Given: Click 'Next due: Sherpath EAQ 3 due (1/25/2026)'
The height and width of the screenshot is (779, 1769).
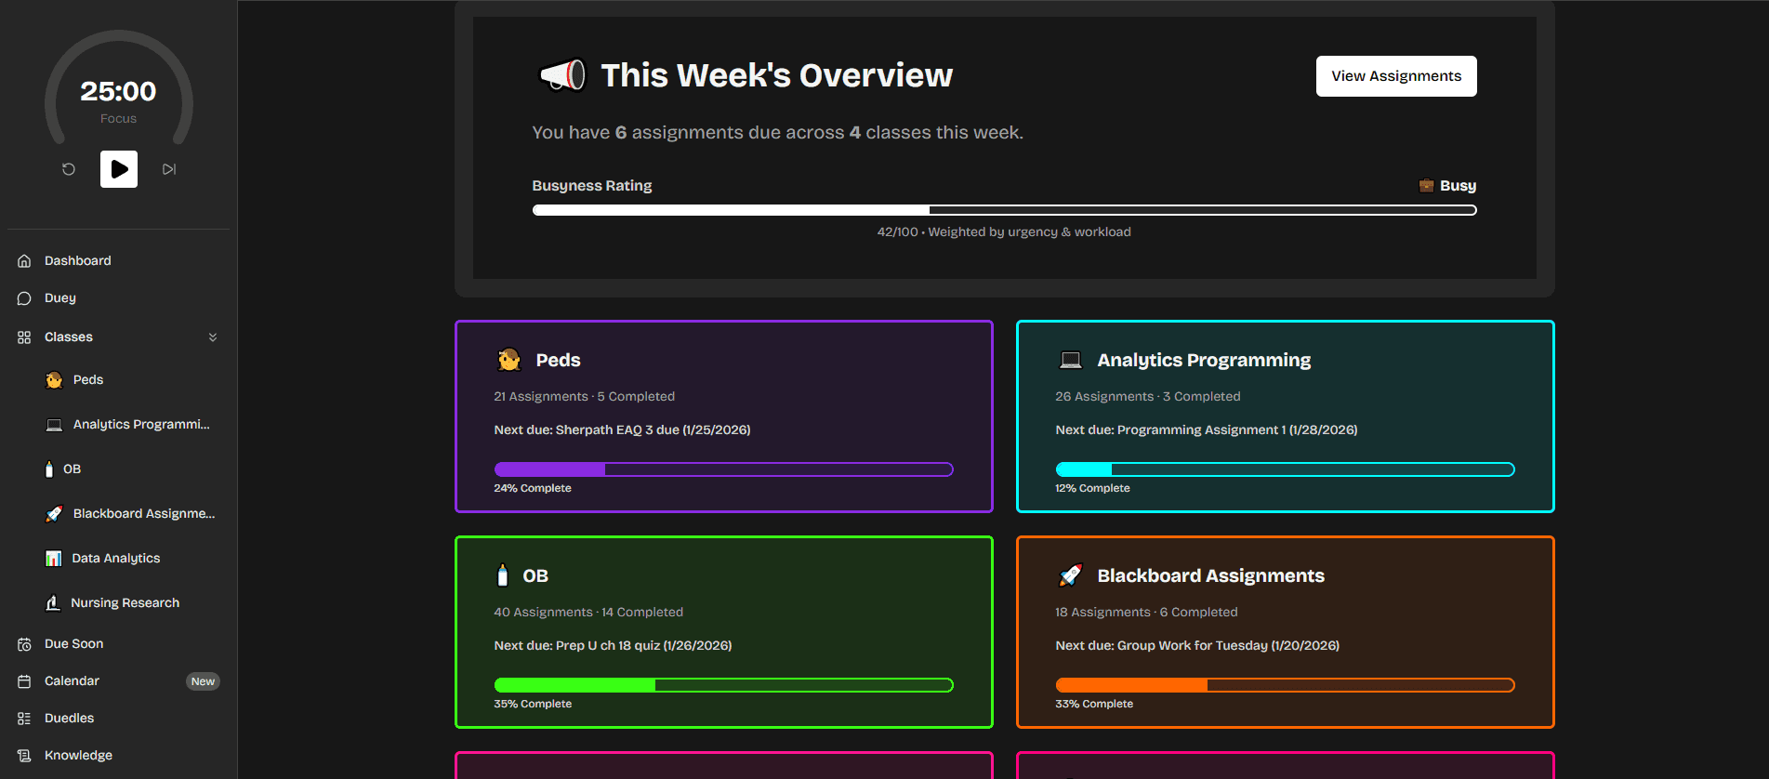Looking at the screenshot, I should click(622, 430).
